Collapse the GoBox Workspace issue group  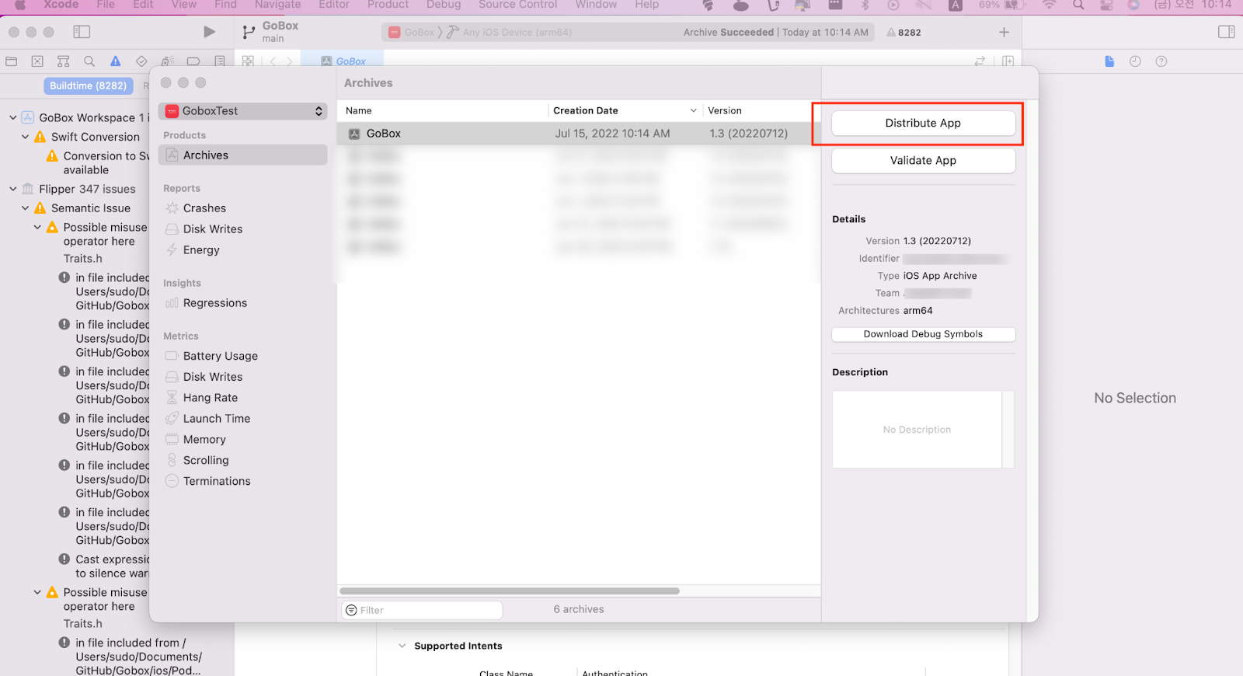(x=13, y=117)
